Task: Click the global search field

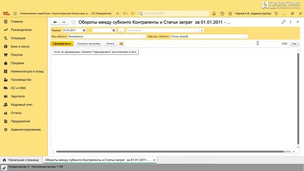Action: 174,14
